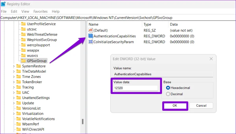Expand the Time Zones key
Viewport: 236px width, 134px height.
pos(14,77)
